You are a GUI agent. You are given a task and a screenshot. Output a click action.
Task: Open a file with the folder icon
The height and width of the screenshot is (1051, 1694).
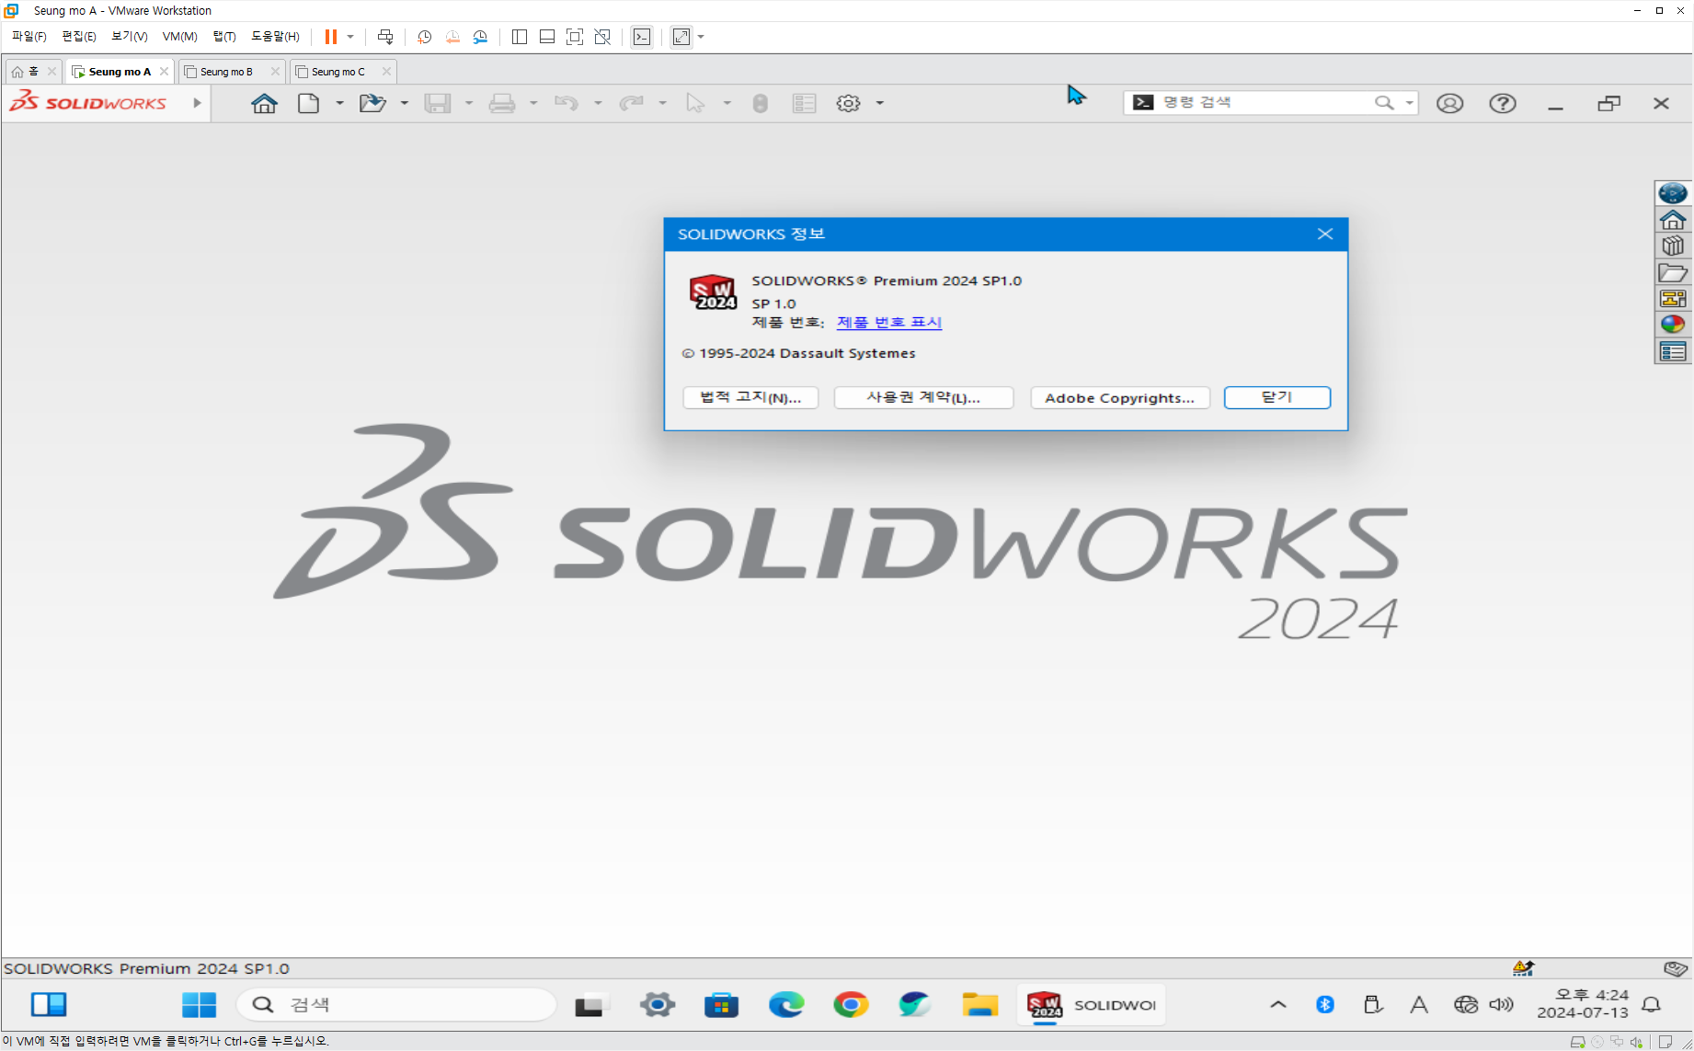point(372,103)
